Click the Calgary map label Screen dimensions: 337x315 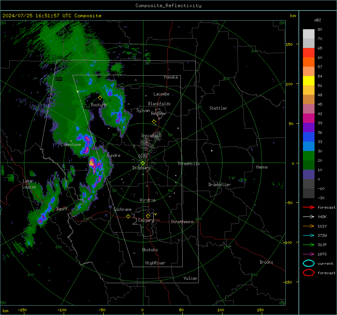coord(146,220)
